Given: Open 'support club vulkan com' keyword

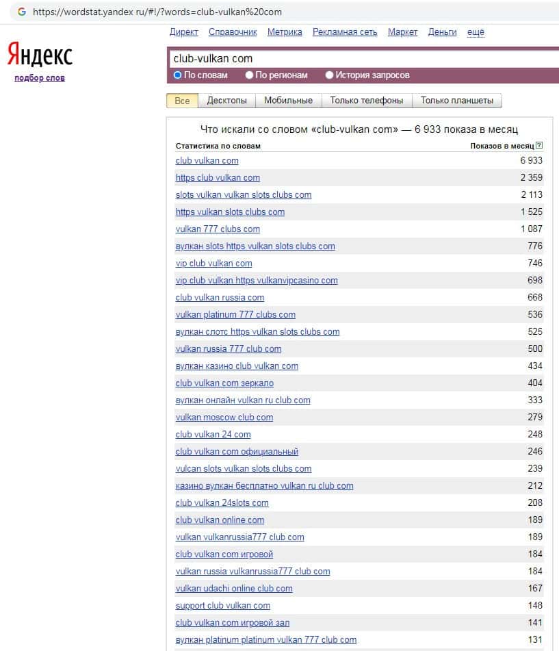Looking at the screenshot, I should [x=223, y=606].
